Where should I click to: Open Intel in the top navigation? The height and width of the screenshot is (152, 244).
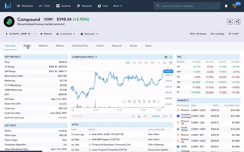103,6
